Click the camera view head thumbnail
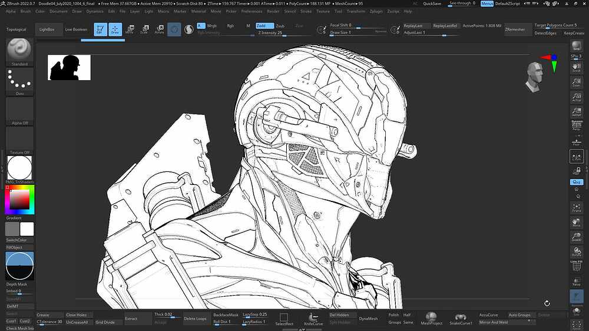The width and height of the screenshot is (589, 331). (x=535, y=77)
